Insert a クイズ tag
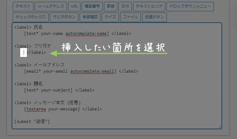 pos(110,17)
